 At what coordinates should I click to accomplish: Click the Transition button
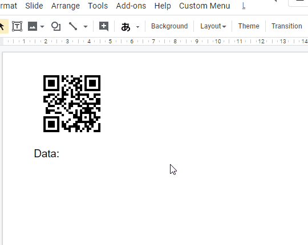[286, 26]
